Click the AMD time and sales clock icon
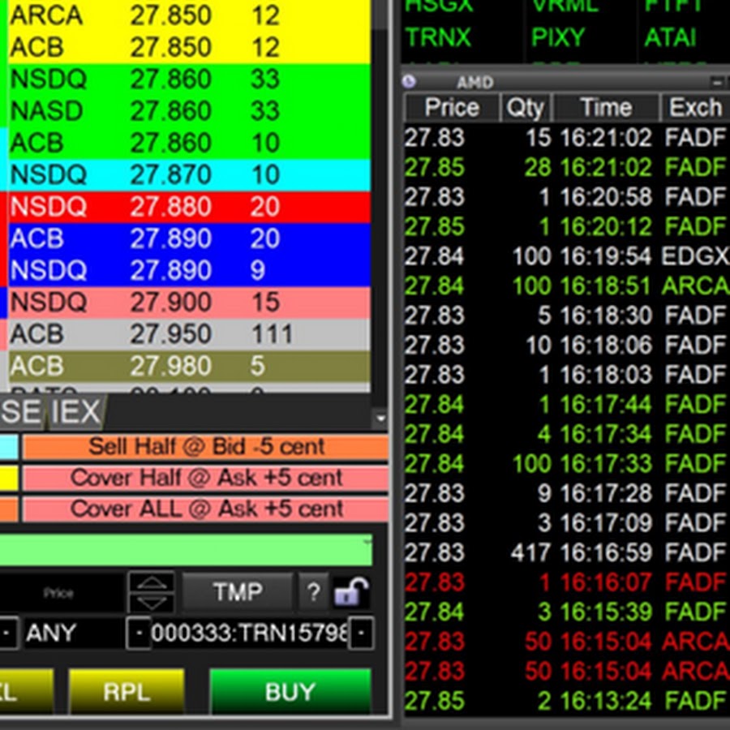This screenshot has width=730, height=730. click(410, 81)
